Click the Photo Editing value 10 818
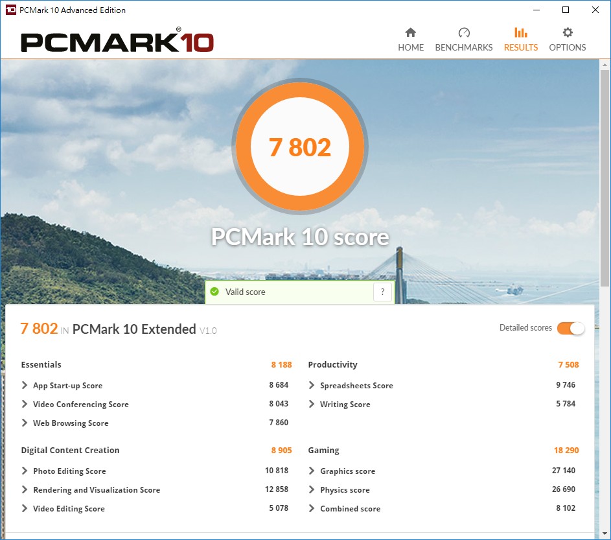 [277, 470]
